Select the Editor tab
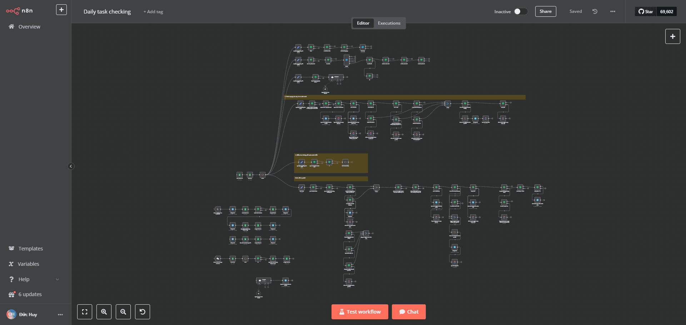Image resolution: width=686 pixels, height=325 pixels. point(363,23)
